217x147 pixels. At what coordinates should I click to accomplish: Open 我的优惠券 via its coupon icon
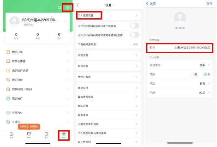click(8, 61)
